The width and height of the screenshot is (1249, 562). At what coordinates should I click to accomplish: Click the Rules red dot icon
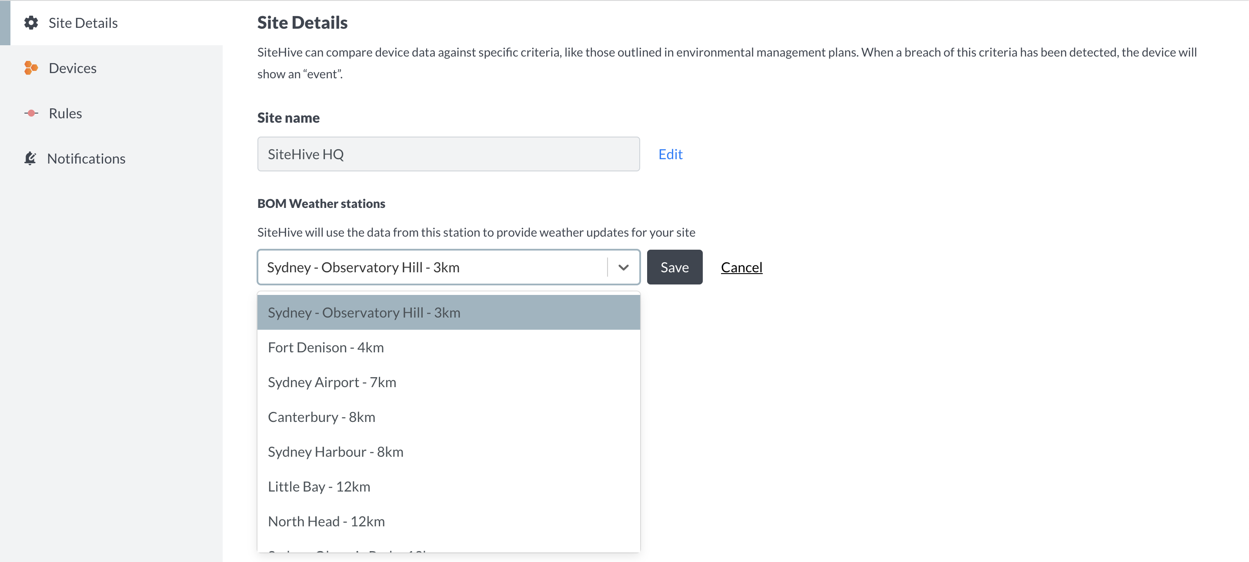coord(31,113)
